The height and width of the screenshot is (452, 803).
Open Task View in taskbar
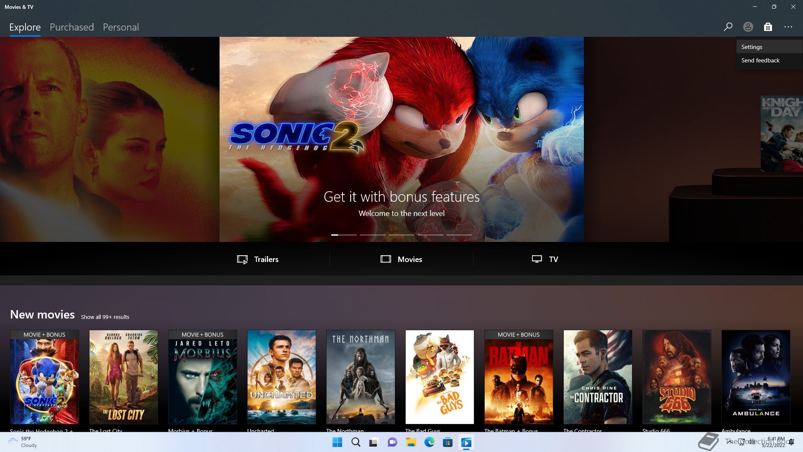374,442
